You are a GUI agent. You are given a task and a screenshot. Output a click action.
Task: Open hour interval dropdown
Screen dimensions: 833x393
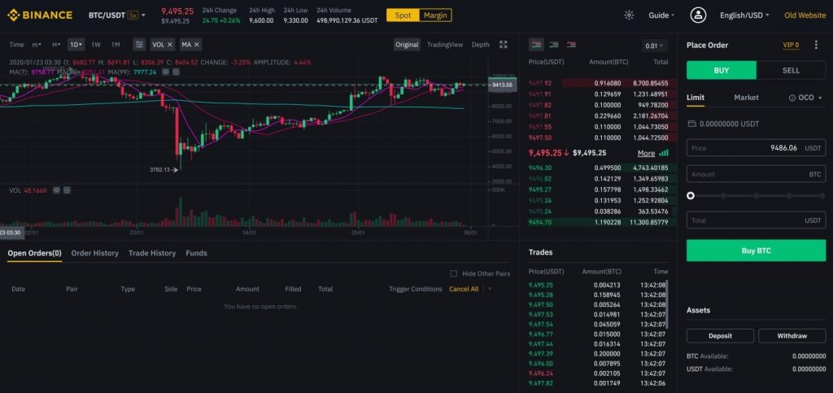(56, 45)
